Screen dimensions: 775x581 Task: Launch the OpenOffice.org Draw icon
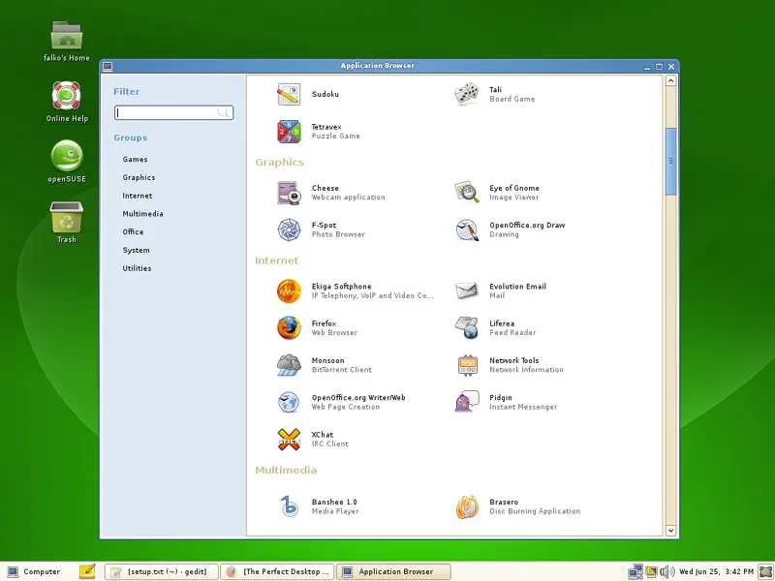467,229
